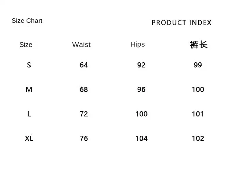The height and width of the screenshot is (183, 237).
Task: Click waist value 68 for size M
Action: (x=84, y=89)
